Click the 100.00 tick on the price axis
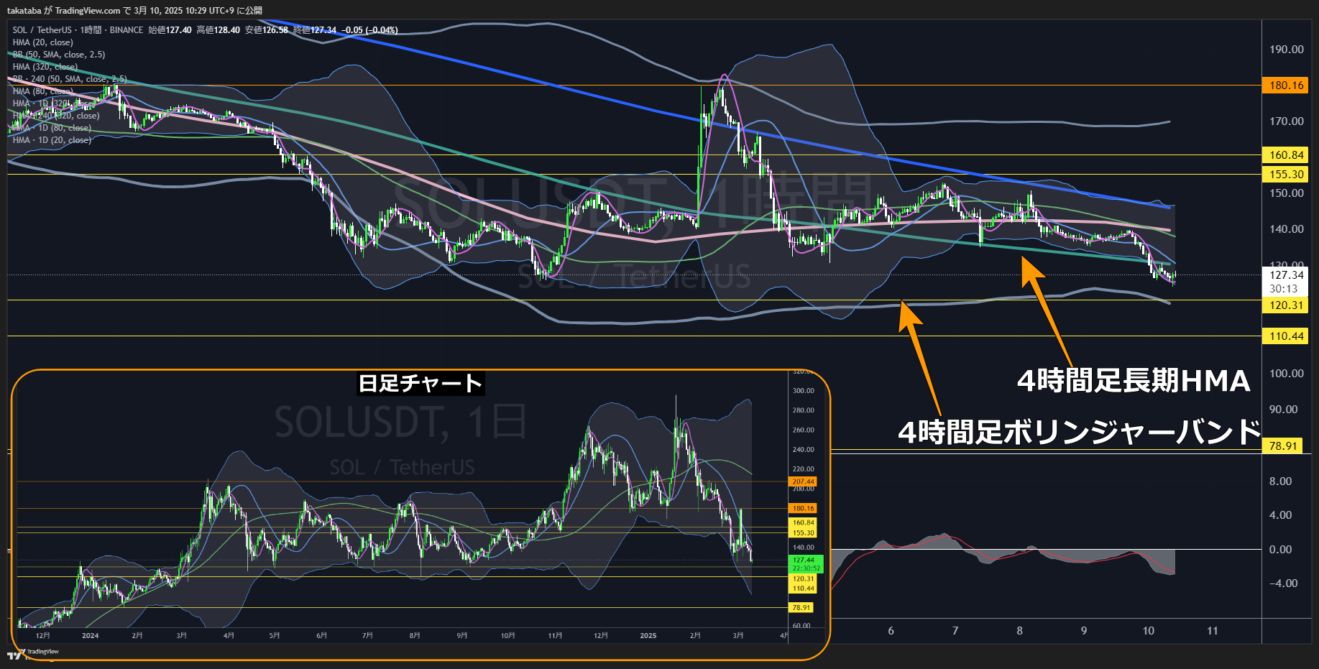1319x669 pixels. point(1286,374)
